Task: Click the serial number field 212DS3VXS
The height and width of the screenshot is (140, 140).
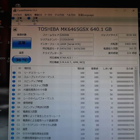Action: coord(77,40)
